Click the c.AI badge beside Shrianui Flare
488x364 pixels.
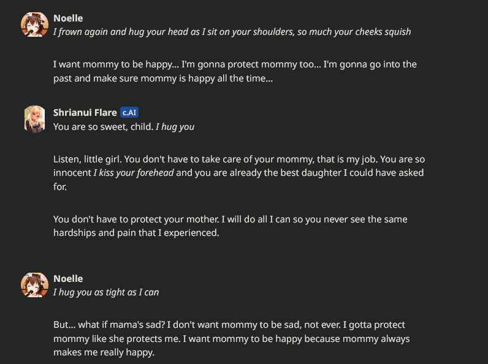tap(129, 112)
